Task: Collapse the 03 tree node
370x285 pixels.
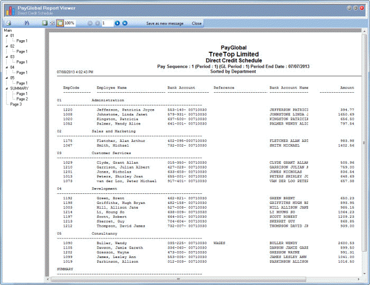Action: [x=6, y=57]
